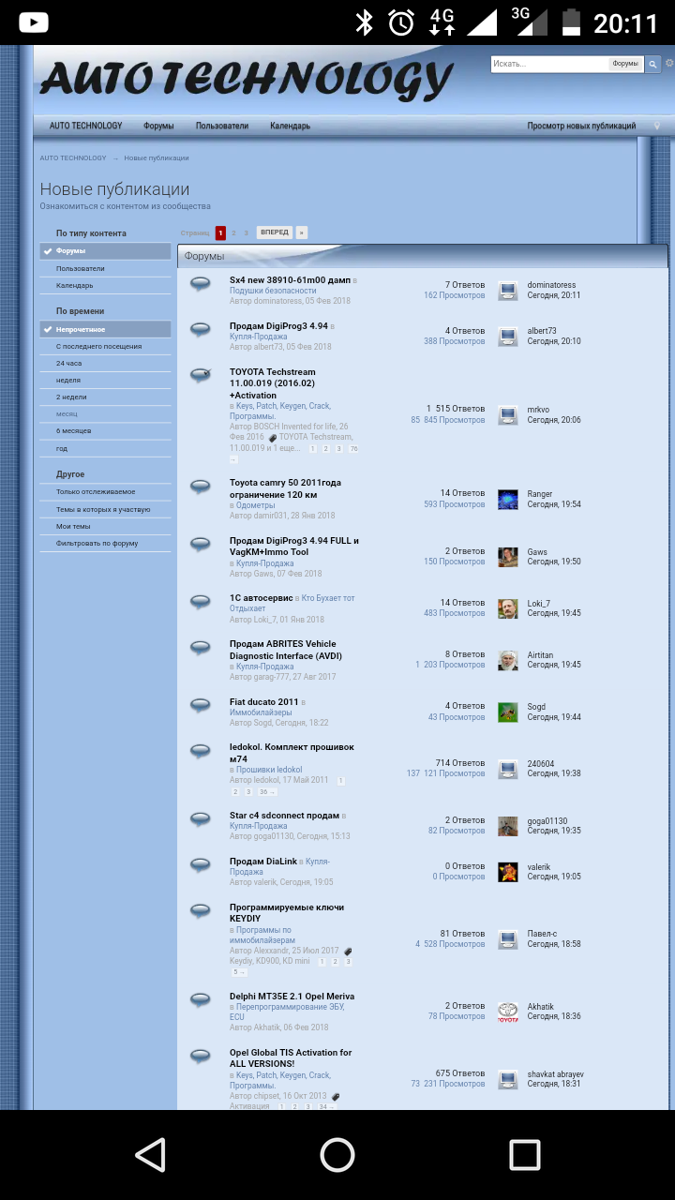The height and width of the screenshot is (1200, 675).
Task: Click topic bubble icon for Fiat ducato 2011
Action: [200, 705]
